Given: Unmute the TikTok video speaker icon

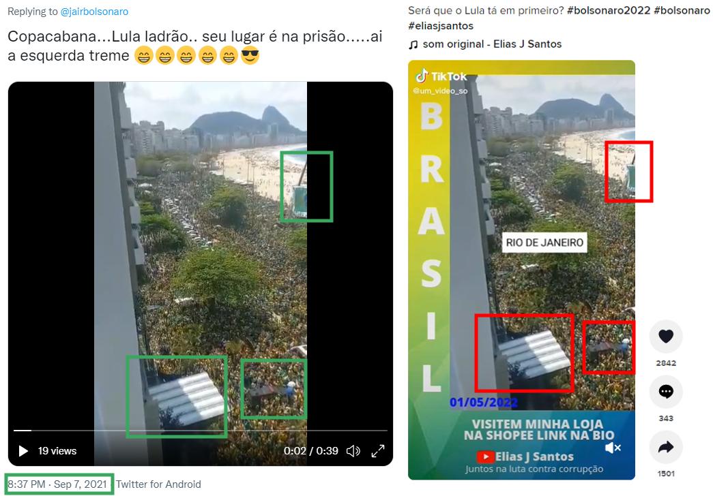Looking at the screenshot, I should coord(613,448).
